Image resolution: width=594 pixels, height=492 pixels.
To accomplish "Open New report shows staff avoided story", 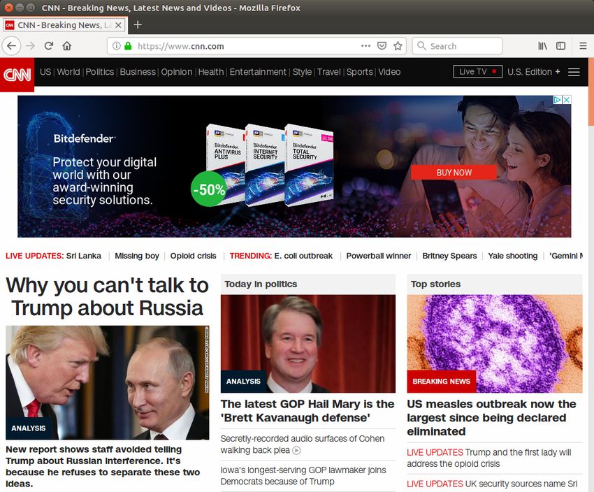I will coord(102,467).
